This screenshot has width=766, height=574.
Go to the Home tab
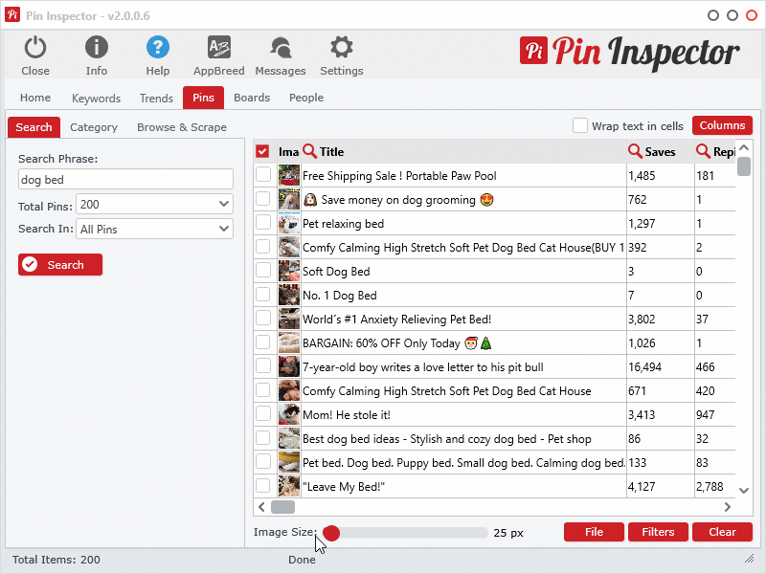35,98
